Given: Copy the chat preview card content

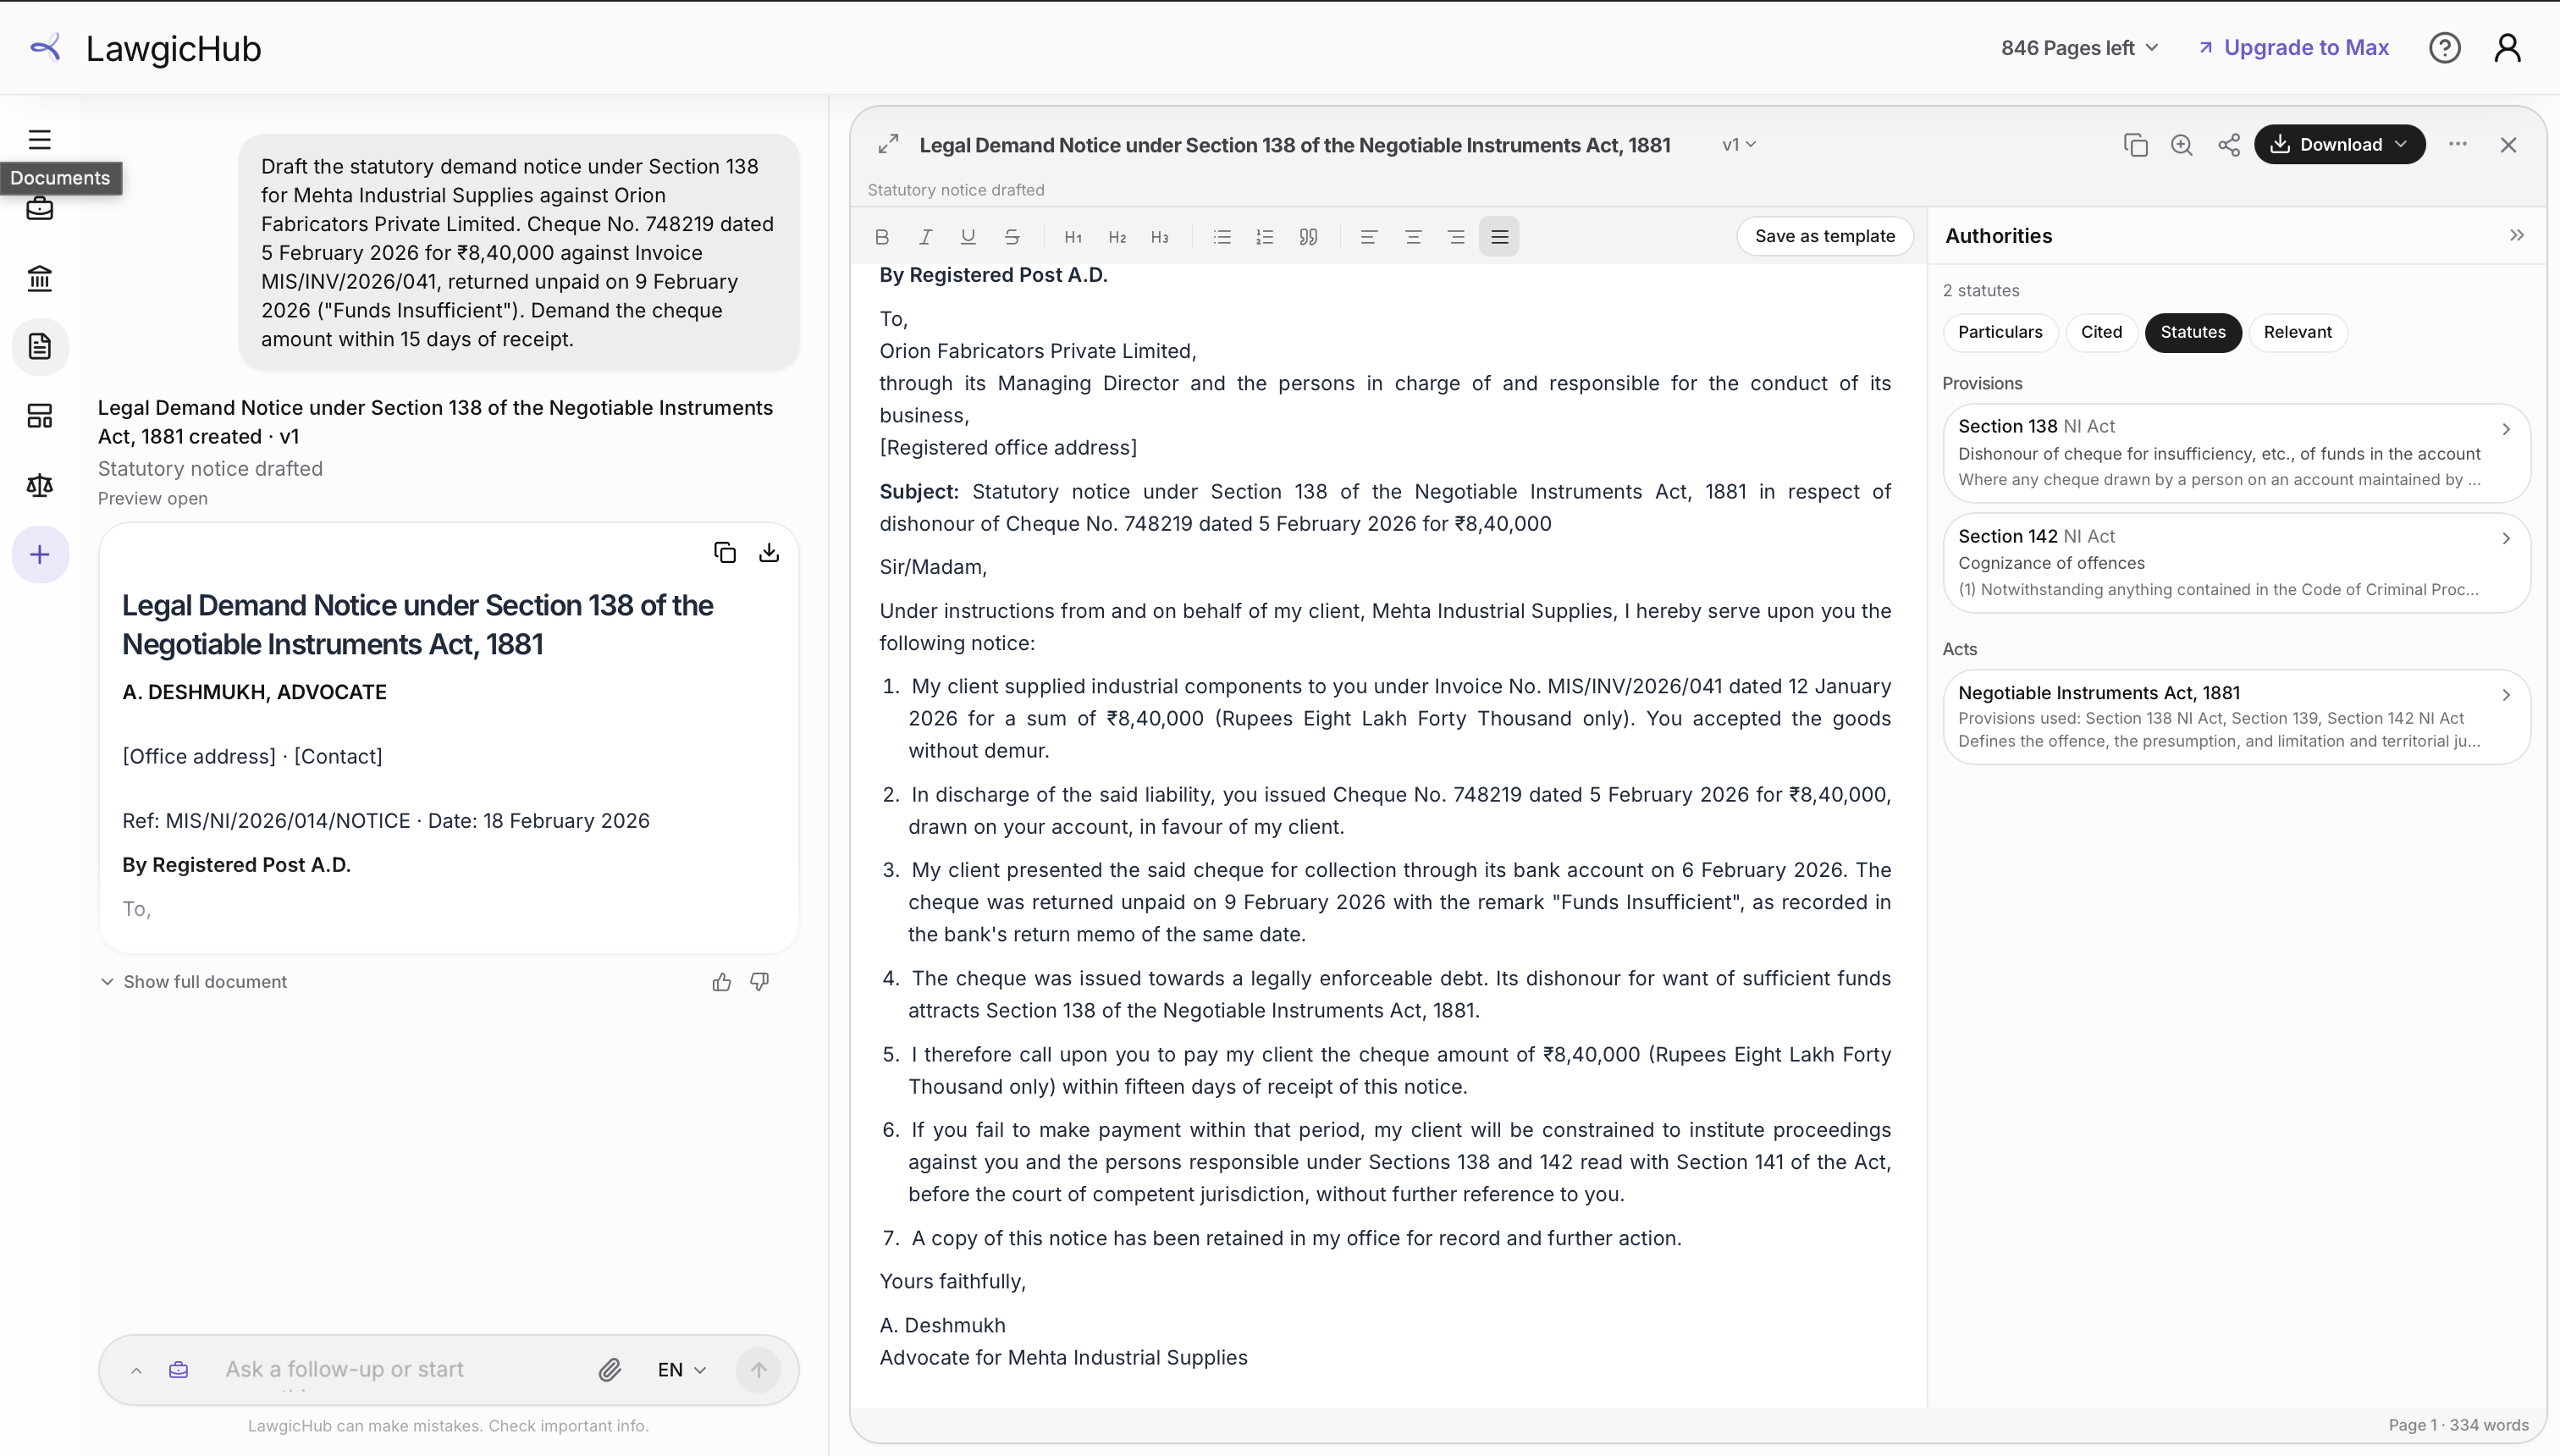Looking at the screenshot, I should pos(725,553).
